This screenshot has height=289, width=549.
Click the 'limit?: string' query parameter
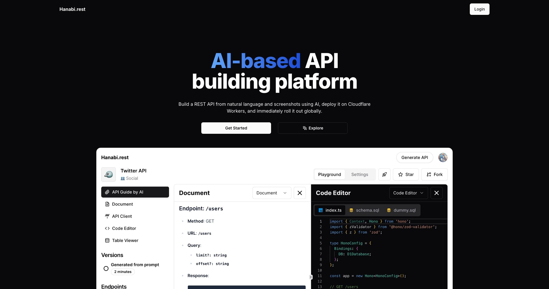click(x=211, y=255)
